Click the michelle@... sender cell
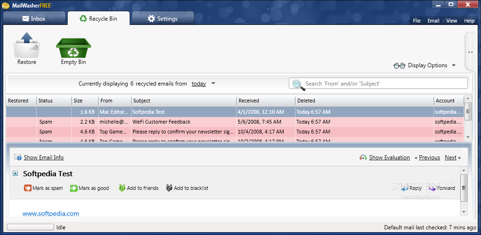The image size is (481, 235). 114,122
